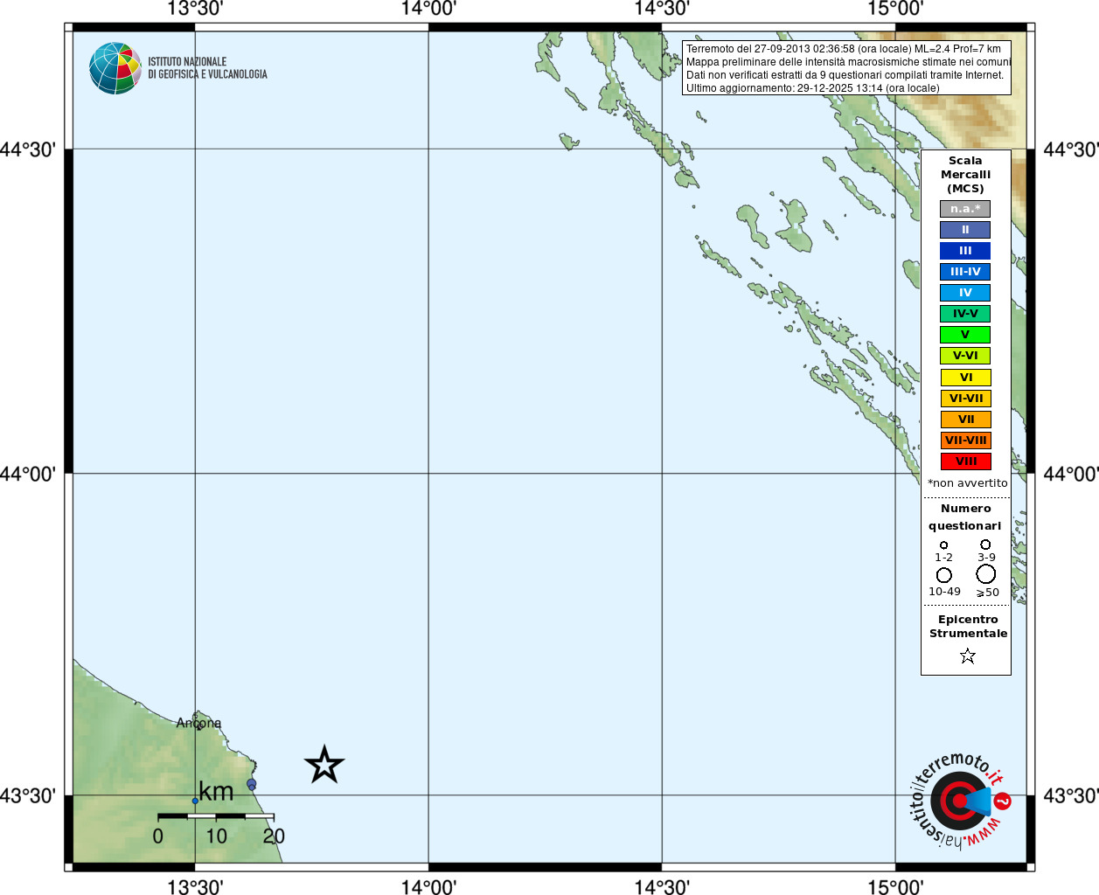Click the gray n.a.* legend swatch
Image resolution: width=1099 pixels, height=895 pixels.
tap(965, 209)
